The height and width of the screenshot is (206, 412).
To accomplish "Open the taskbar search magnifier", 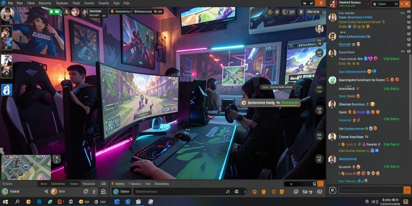I will [17, 202].
